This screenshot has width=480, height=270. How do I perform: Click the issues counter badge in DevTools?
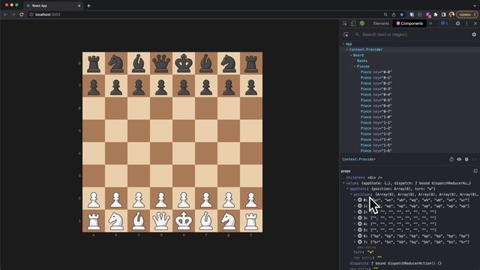(x=444, y=23)
